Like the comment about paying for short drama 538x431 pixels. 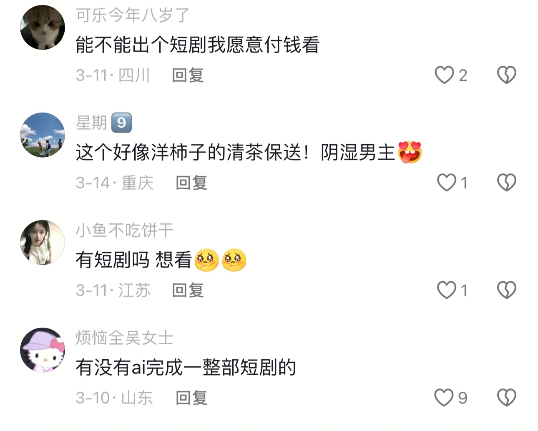pos(444,75)
